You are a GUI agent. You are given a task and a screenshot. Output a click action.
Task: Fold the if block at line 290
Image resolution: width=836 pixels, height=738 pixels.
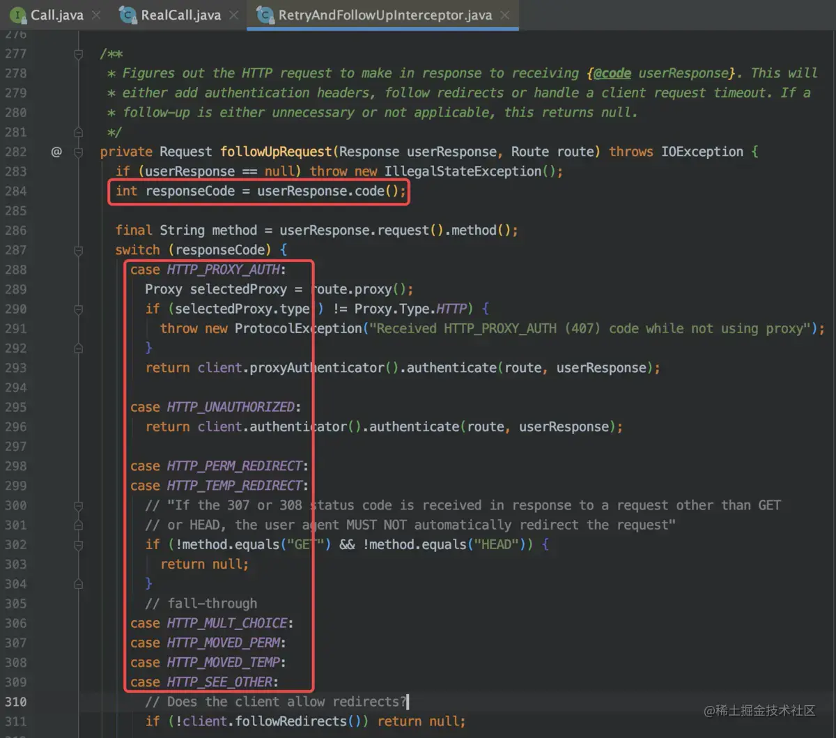pos(79,309)
